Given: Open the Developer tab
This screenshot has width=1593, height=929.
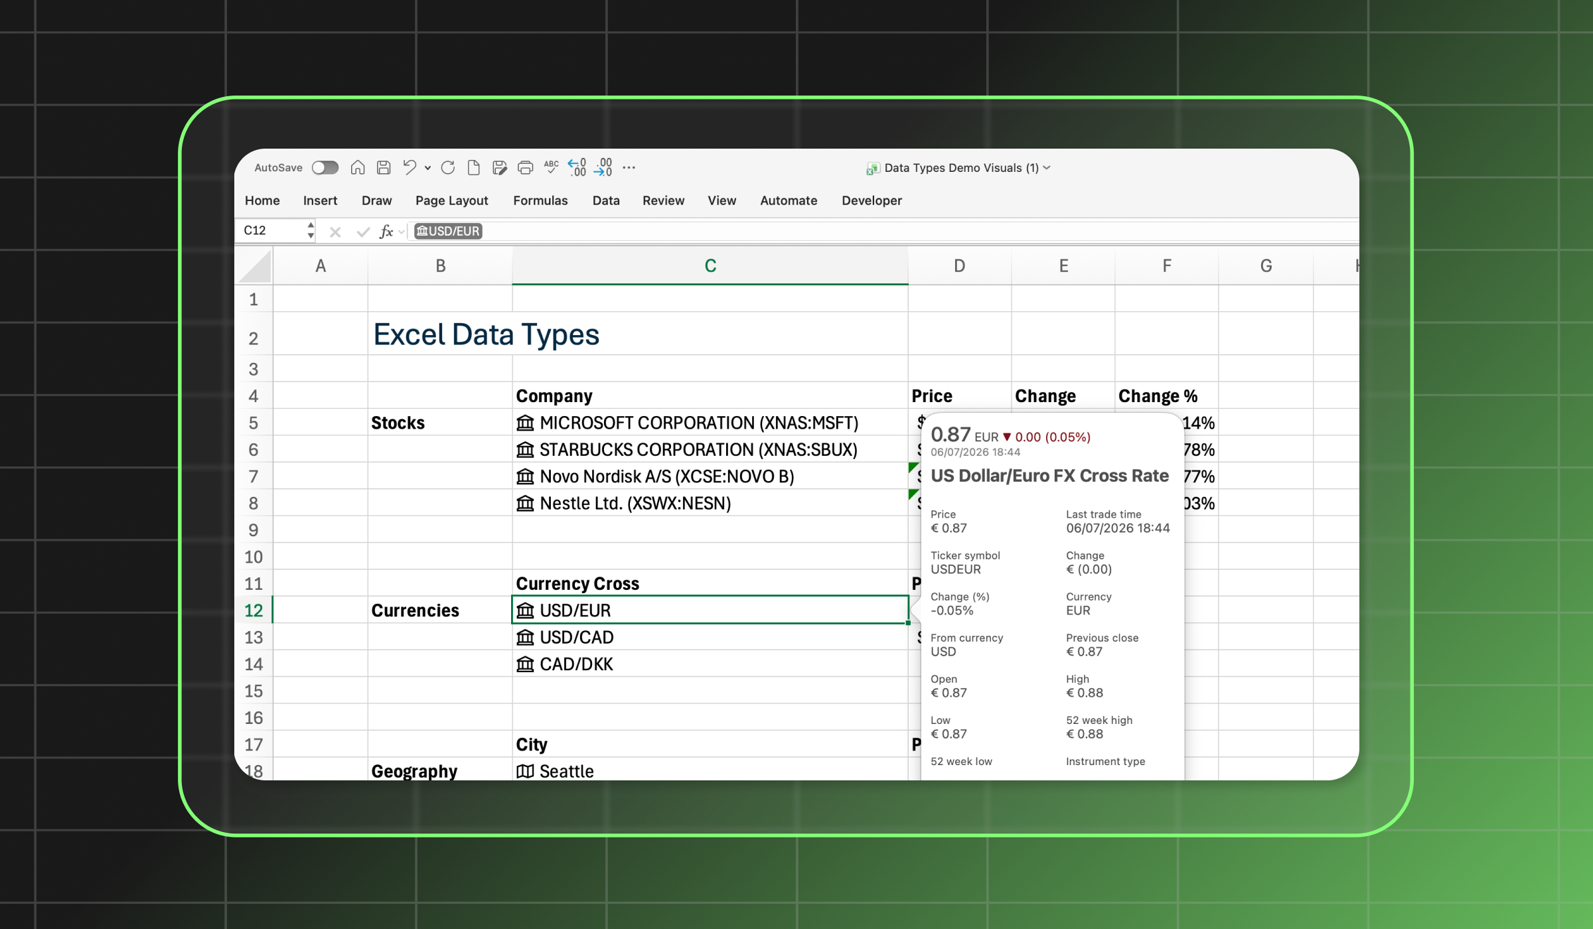Looking at the screenshot, I should click(x=872, y=200).
